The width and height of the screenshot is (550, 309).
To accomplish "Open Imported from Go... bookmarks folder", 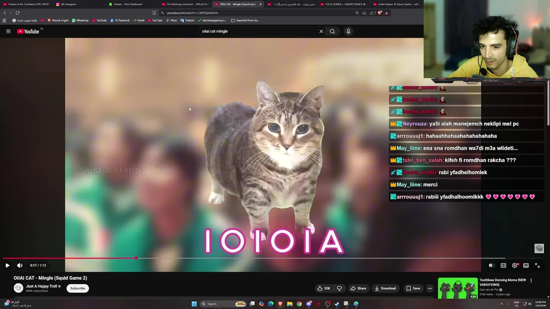I will tap(245, 20).
